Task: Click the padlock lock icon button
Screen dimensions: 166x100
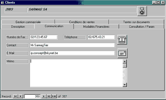Action: (142, 11)
